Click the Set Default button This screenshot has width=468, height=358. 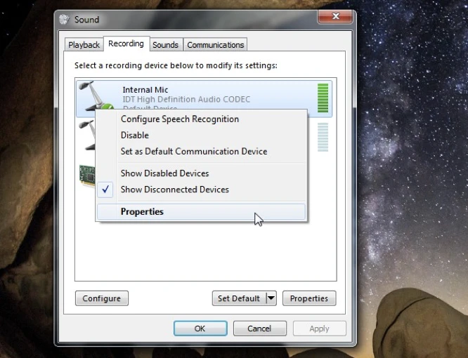[x=238, y=298]
